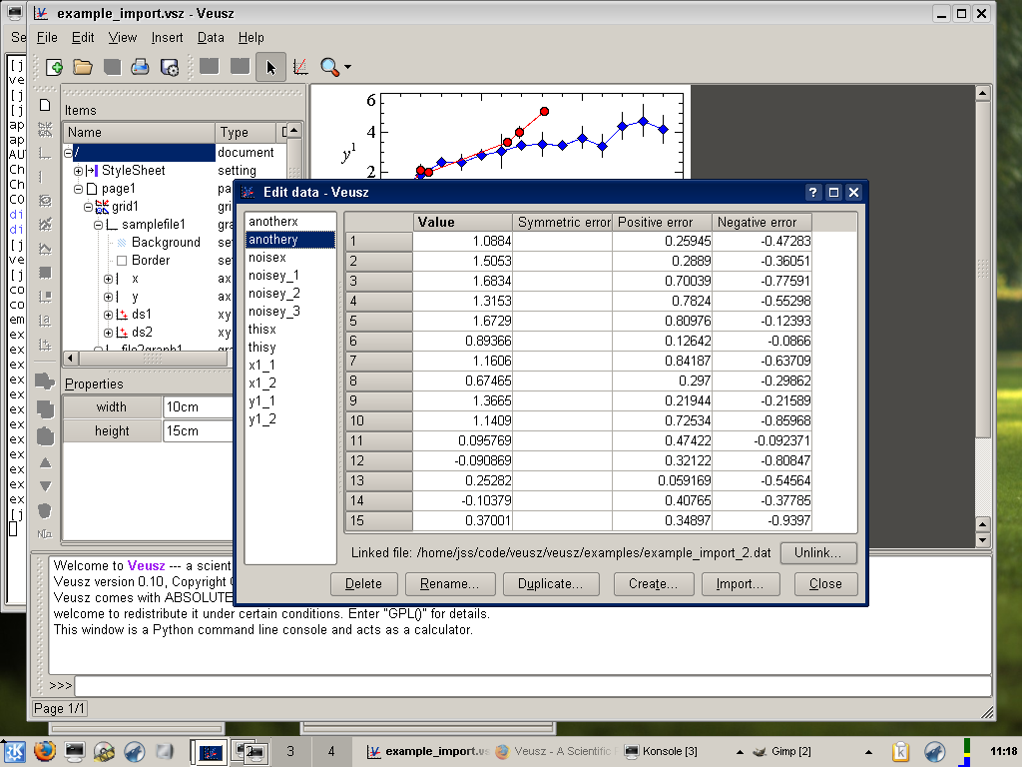Select the anotherx dataset in list
1022x767 pixels.
pos(290,222)
